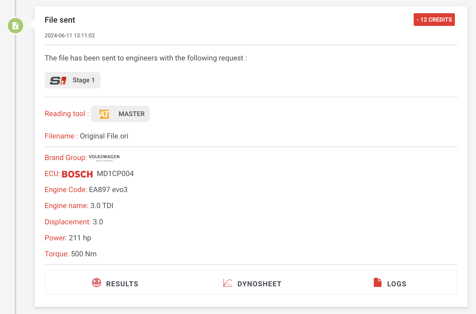Click the EA897 evo3 engine code value
This screenshot has height=314, width=476.
coord(108,190)
